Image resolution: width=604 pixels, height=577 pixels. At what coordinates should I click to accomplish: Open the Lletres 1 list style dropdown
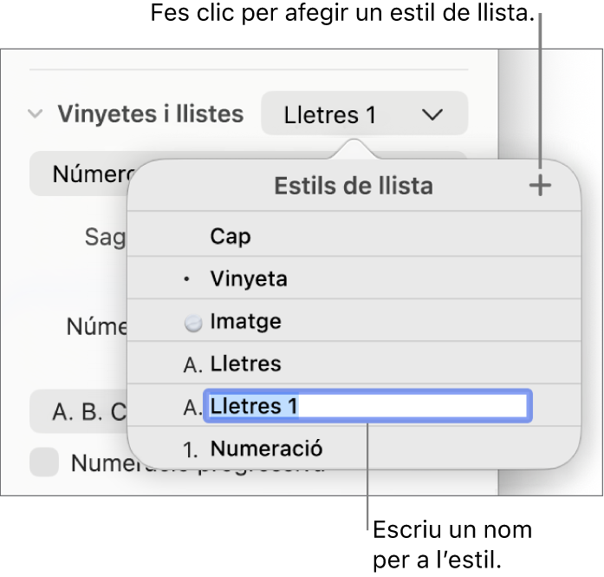[x=365, y=115]
